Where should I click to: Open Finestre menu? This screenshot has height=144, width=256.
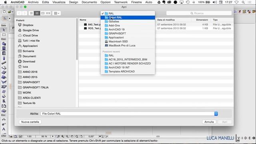tap(136, 2)
